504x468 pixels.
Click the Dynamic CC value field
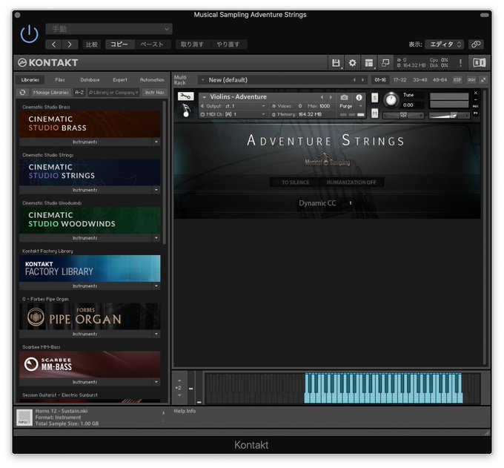(x=351, y=203)
